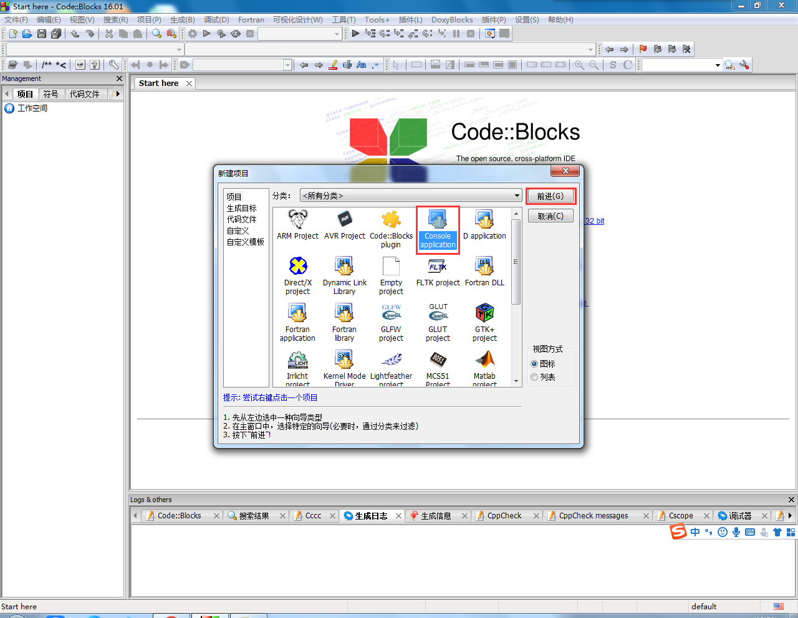Click the Save file floppy icon

pos(42,34)
